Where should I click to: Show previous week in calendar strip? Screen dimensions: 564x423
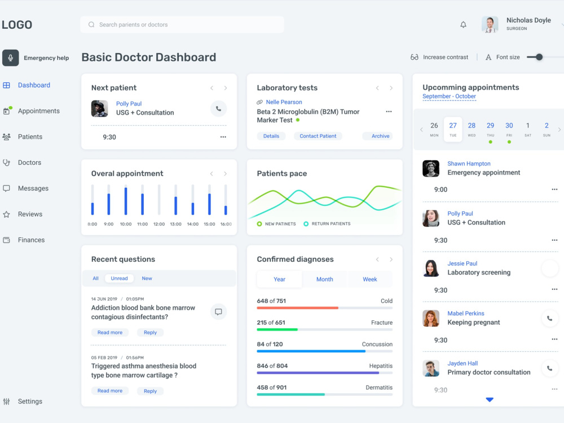[x=421, y=130]
